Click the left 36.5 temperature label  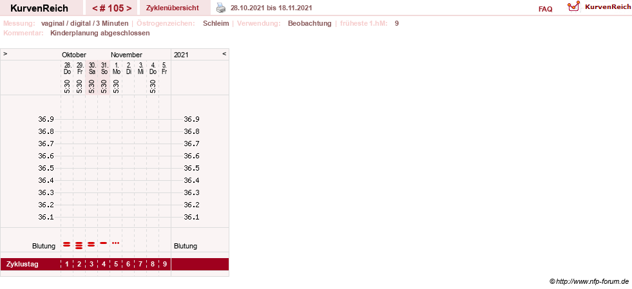click(x=46, y=168)
